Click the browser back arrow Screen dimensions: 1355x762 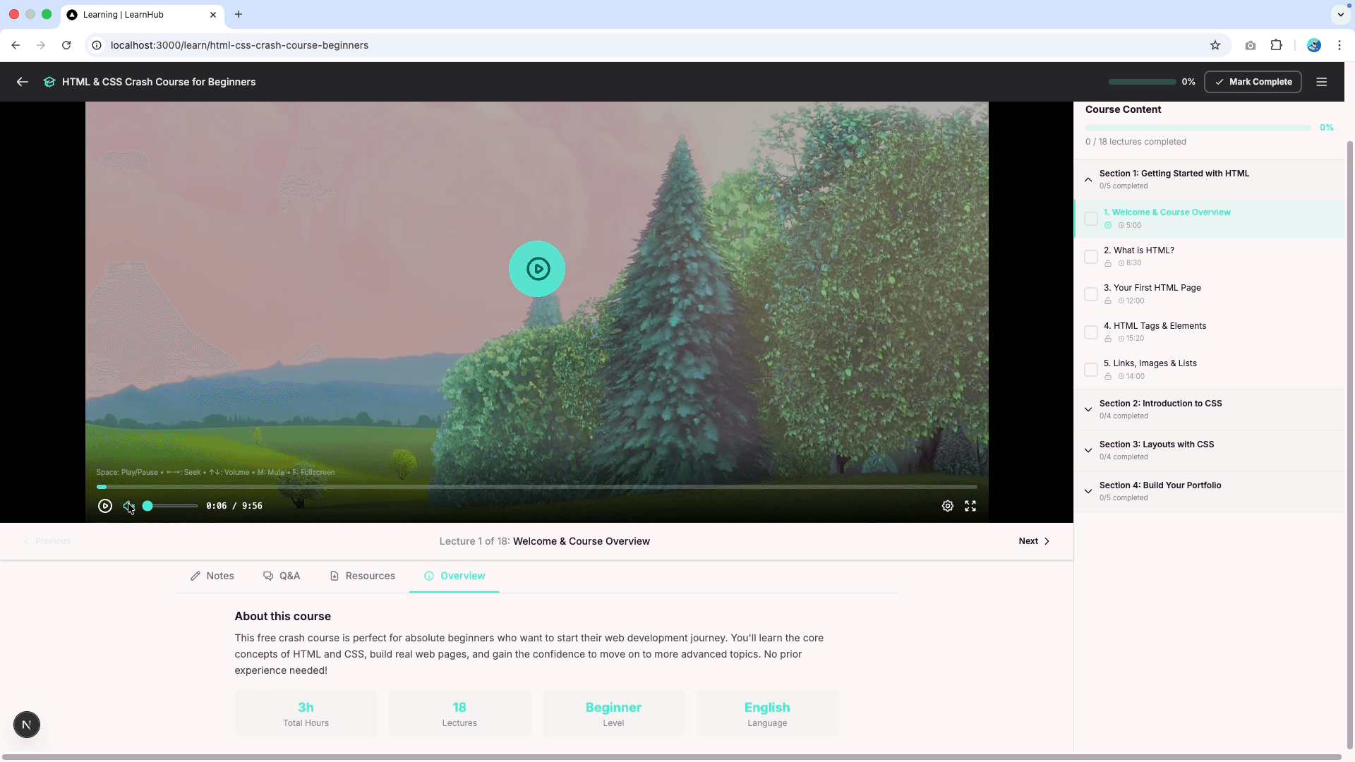[16, 45]
